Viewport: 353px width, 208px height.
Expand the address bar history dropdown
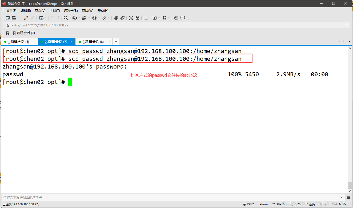point(346,25)
